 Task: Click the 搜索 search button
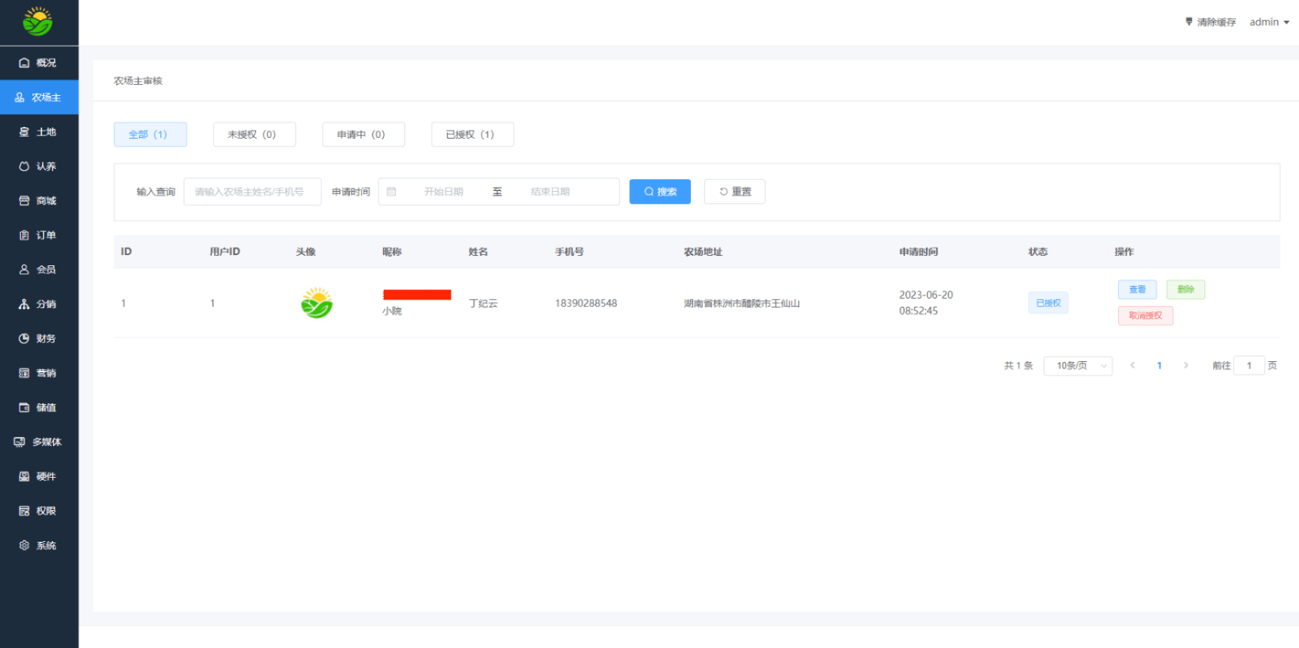pyautogui.click(x=659, y=192)
